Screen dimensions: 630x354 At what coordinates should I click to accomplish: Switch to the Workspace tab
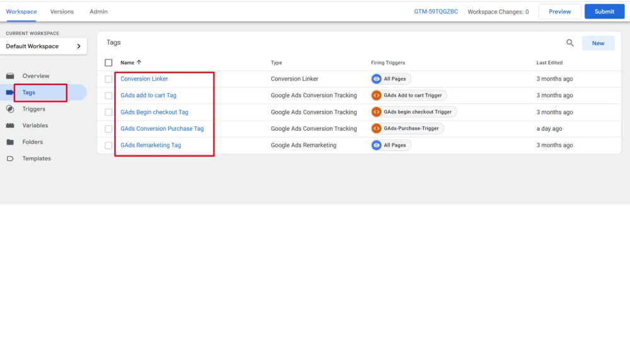tap(21, 11)
